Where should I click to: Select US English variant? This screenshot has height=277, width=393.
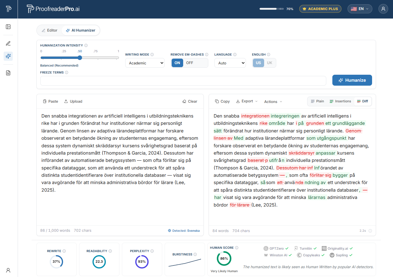pos(258,63)
